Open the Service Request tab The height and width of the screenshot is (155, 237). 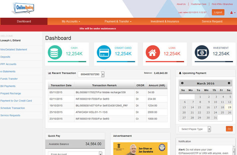click(x=212, y=21)
